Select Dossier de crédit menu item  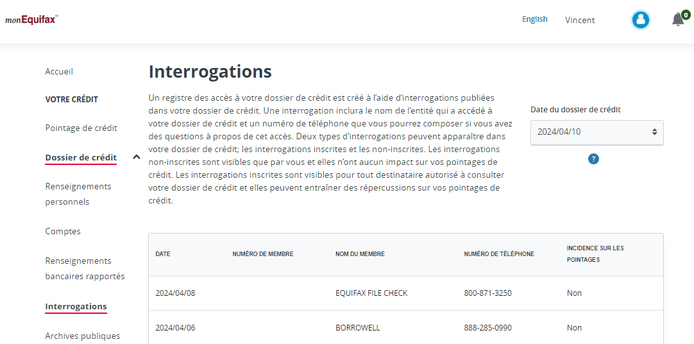(81, 157)
